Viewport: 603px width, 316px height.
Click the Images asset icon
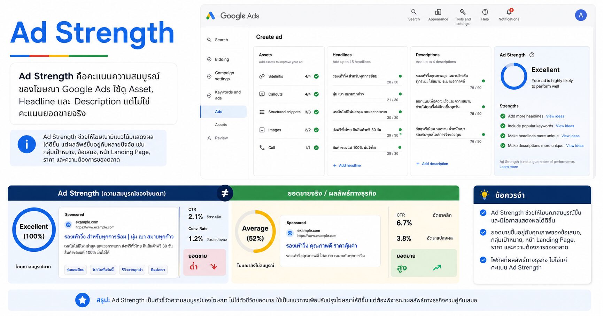click(262, 130)
